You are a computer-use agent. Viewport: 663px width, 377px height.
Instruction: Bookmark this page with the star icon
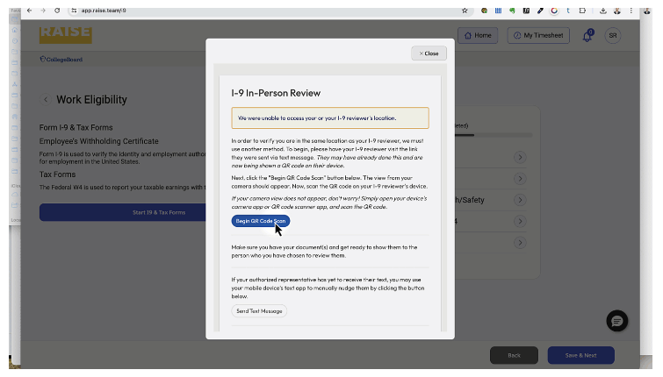[x=465, y=11]
